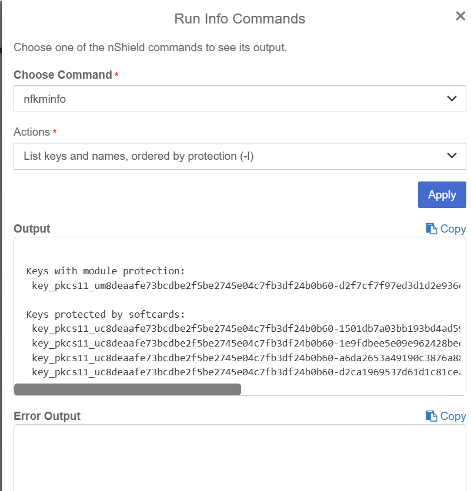The width and height of the screenshot is (471, 491).
Task: Click the chevron on the Actions dropdown
Action: 452,156
